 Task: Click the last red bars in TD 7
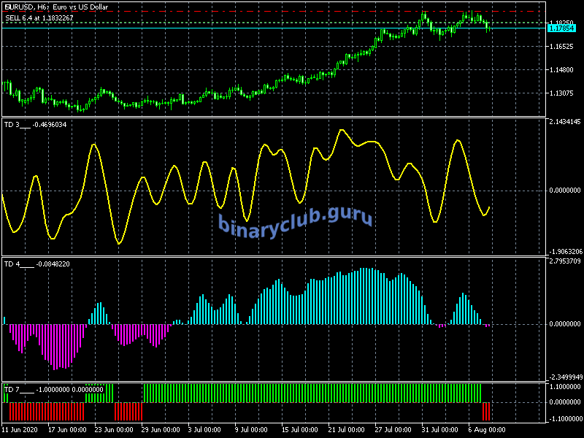point(487,411)
